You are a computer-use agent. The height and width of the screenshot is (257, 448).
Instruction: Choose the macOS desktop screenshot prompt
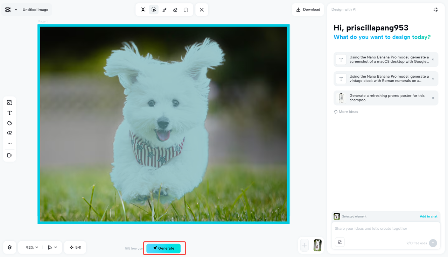tap(386, 59)
